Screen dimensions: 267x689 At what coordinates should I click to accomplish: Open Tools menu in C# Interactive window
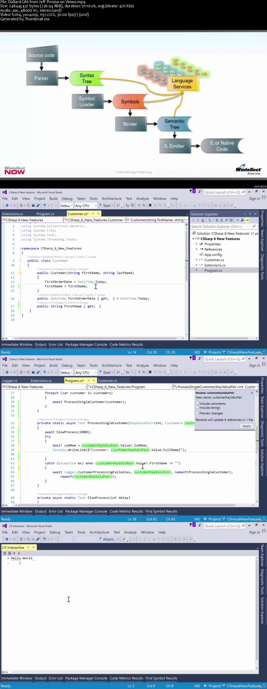coord(81,532)
